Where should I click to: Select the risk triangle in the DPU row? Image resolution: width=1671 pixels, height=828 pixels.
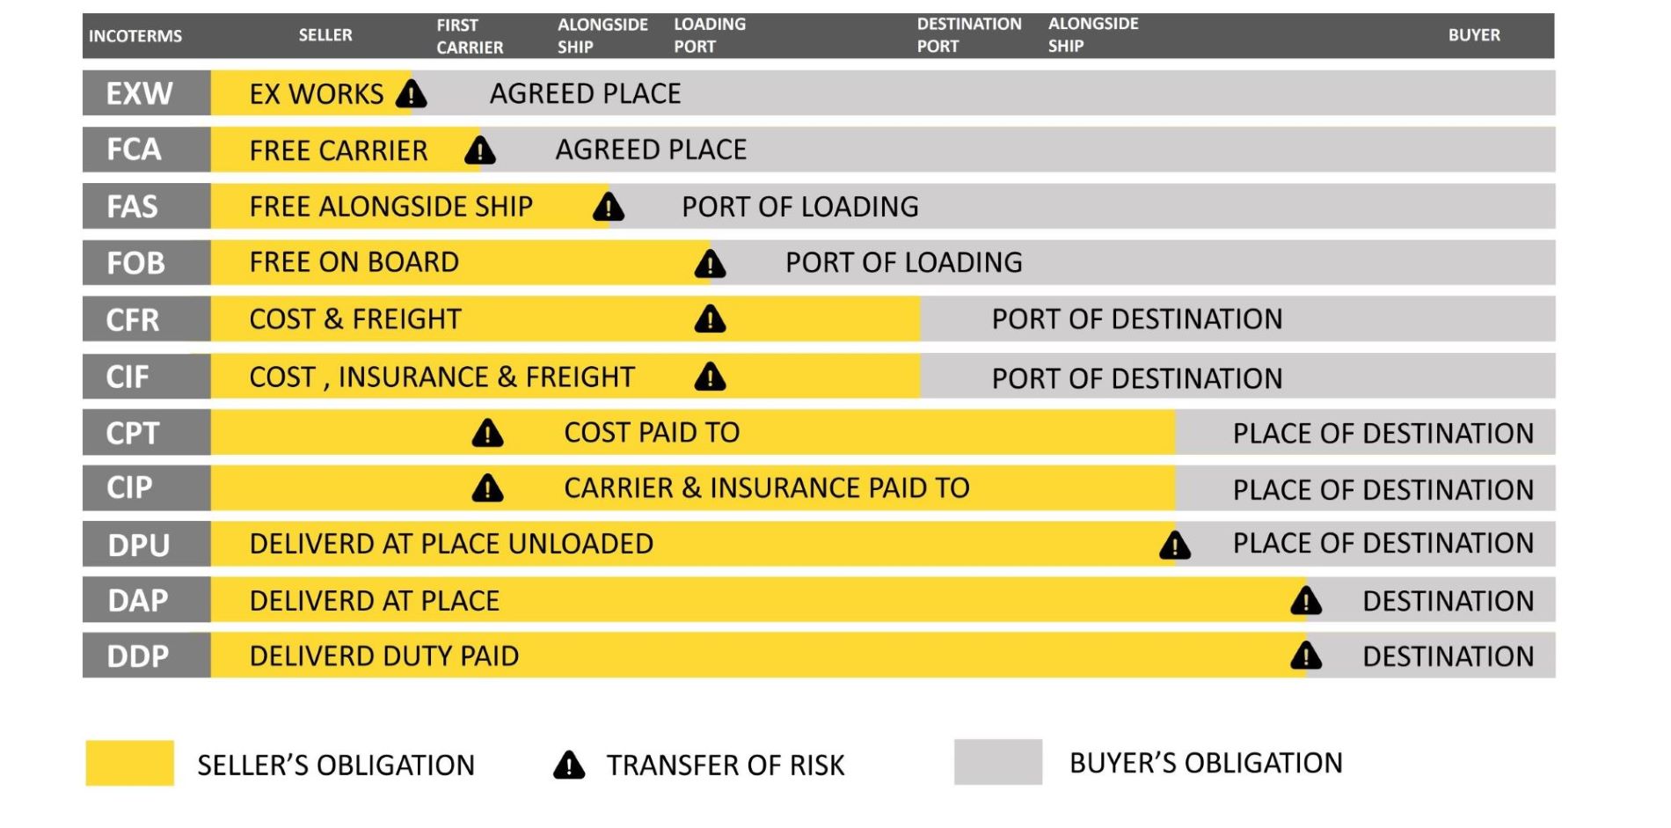point(1175,546)
